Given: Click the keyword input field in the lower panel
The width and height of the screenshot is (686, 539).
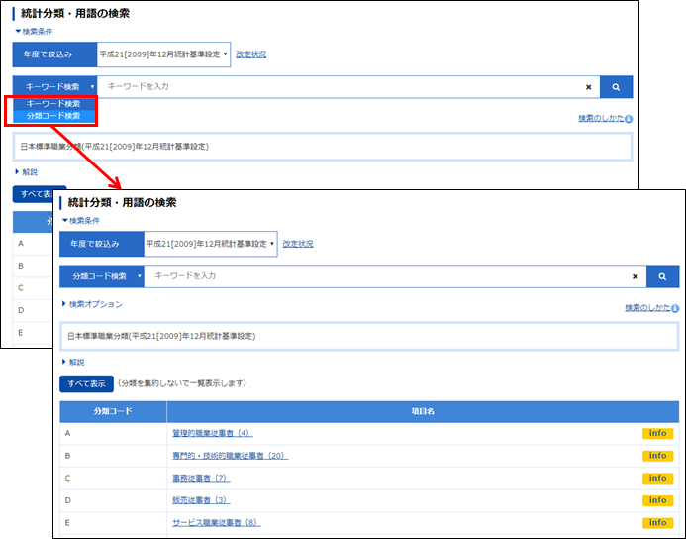Looking at the screenshot, I should [386, 276].
